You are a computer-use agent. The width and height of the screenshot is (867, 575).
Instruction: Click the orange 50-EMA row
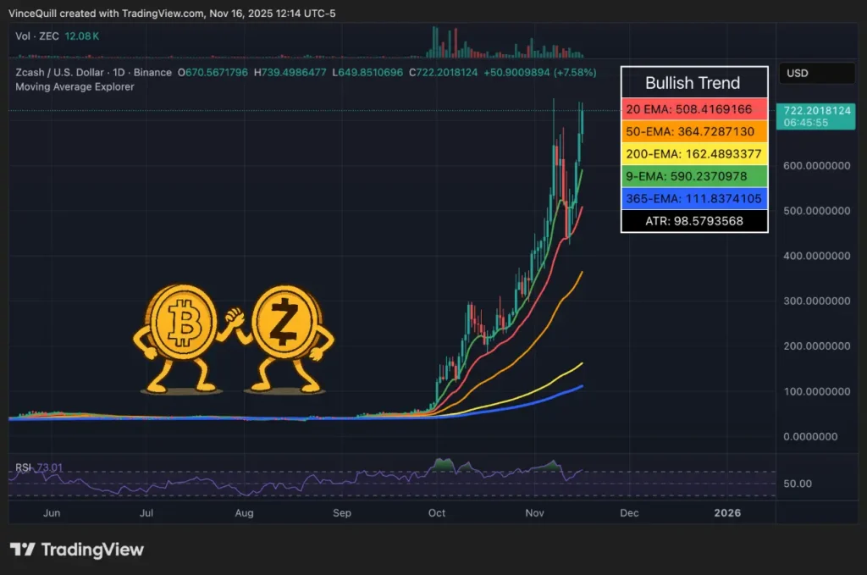pos(693,131)
